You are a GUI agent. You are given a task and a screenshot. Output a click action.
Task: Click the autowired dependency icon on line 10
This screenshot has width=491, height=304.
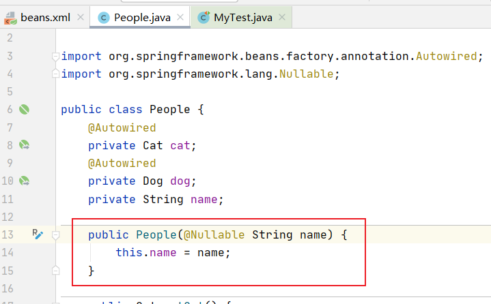[24, 181]
